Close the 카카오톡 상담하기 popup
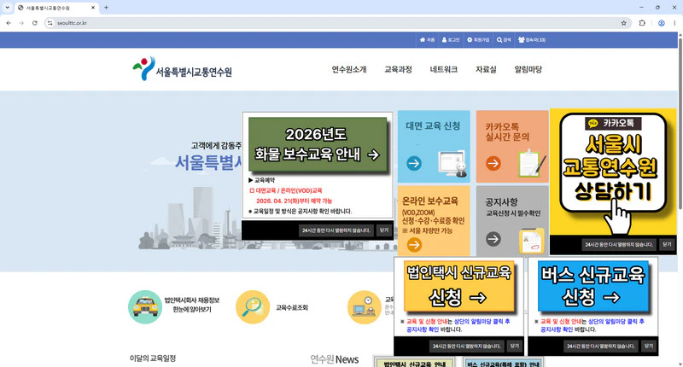683x367 pixels. (x=667, y=244)
